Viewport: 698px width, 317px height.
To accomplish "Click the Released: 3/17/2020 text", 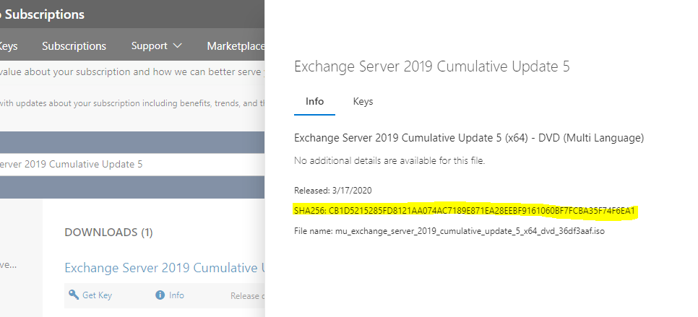I will point(333,191).
